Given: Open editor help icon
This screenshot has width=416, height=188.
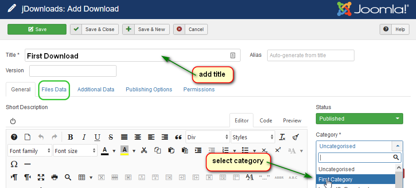Looking at the screenshot, I should coord(14,137).
